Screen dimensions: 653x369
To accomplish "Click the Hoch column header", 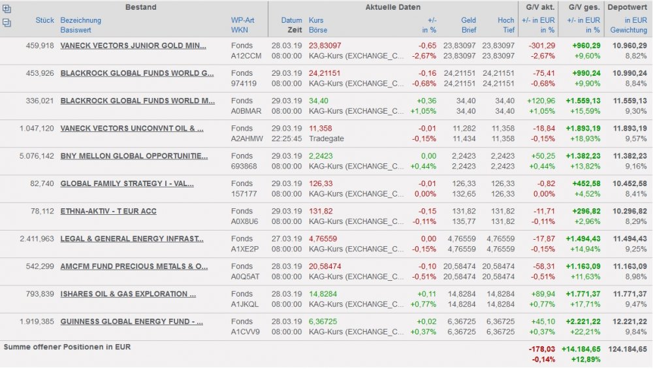I will click(506, 20).
